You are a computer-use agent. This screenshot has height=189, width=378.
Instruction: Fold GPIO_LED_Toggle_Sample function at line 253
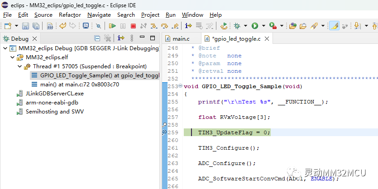(181, 86)
